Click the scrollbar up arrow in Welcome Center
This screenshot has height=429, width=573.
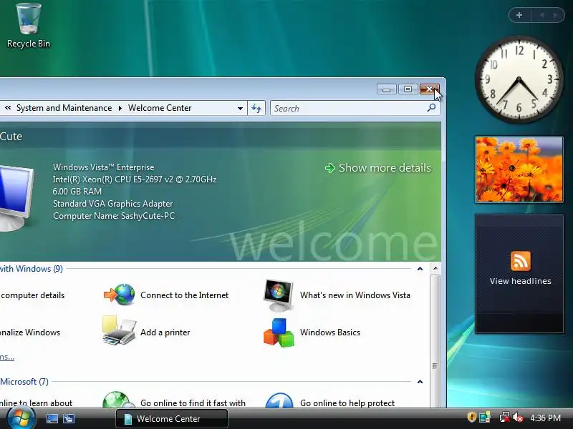pos(435,269)
